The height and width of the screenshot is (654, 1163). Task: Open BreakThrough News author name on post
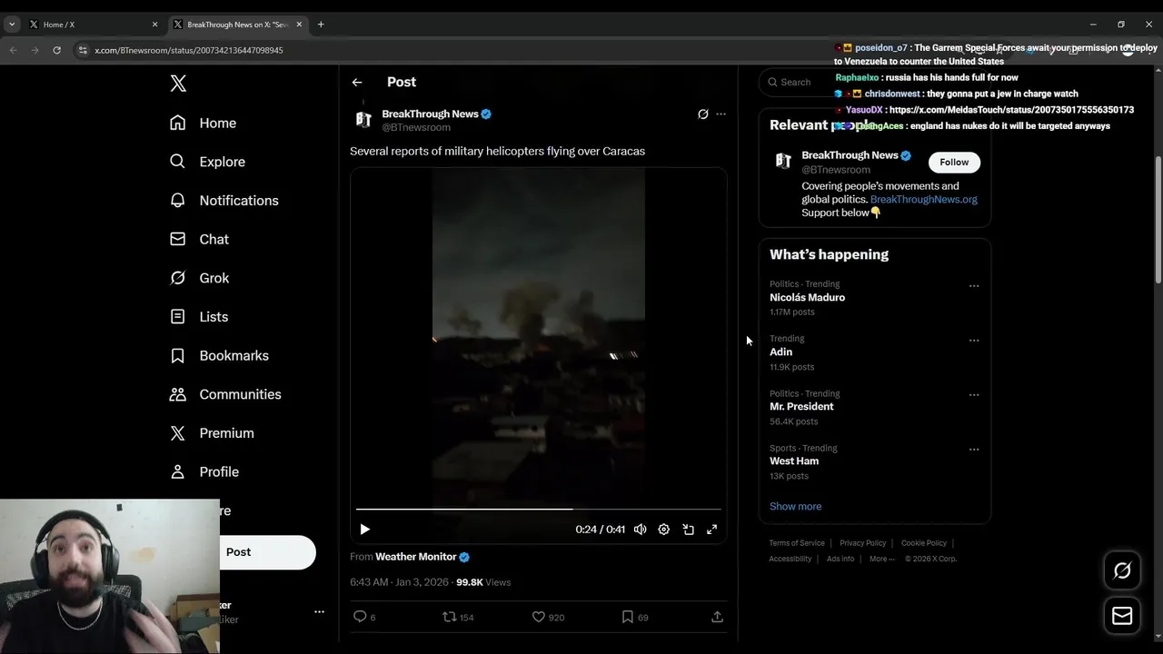pyautogui.click(x=430, y=114)
